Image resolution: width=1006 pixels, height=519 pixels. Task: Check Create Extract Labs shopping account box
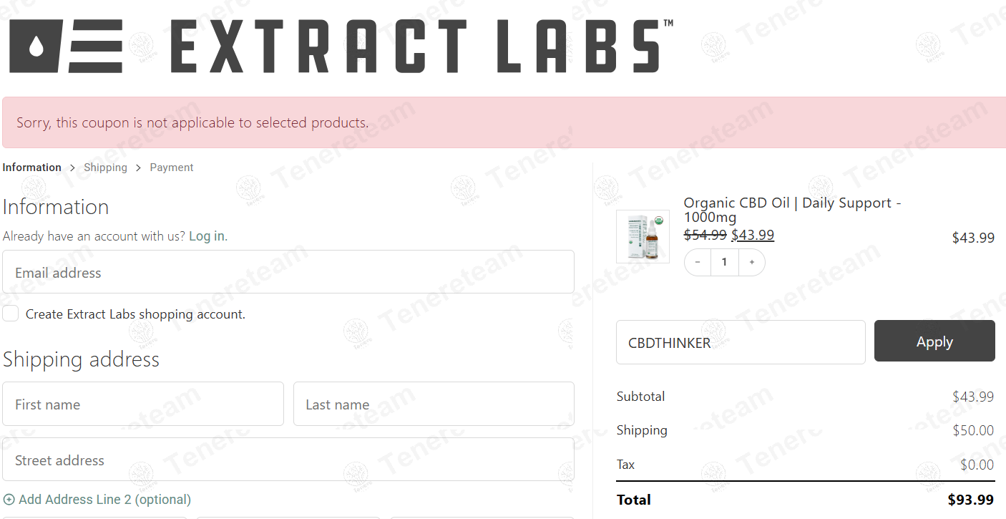click(11, 314)
